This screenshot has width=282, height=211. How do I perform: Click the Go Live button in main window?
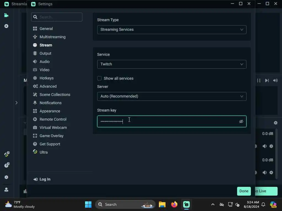pyautogui.click(x=266, y=191)
